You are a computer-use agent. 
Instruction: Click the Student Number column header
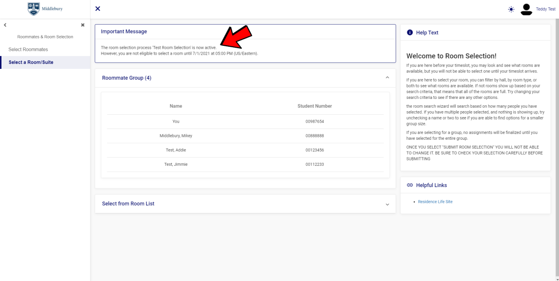[x=314, y=106]
